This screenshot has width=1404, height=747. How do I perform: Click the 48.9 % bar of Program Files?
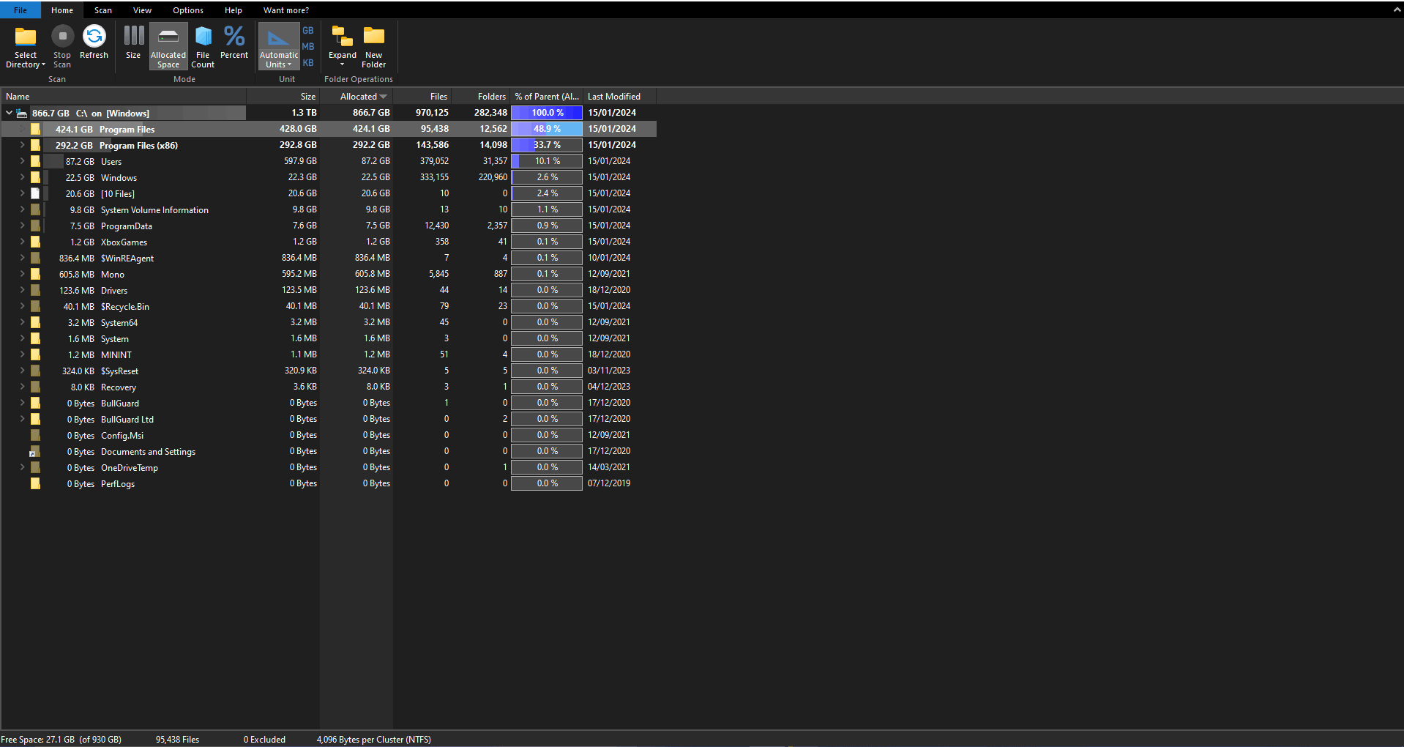click(x=547, y=129)
